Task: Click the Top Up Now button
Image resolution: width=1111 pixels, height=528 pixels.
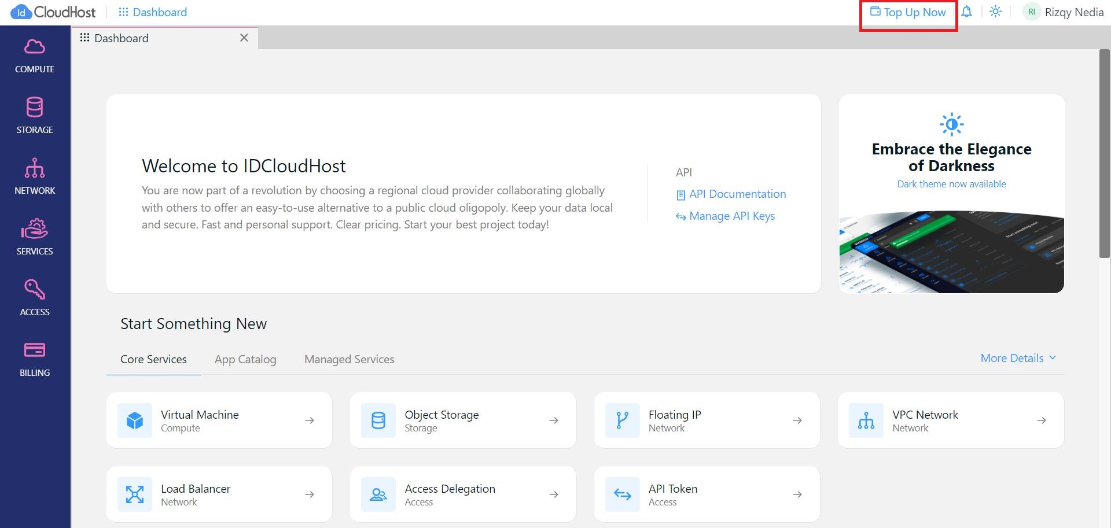Action: click(x=908, y=12)
